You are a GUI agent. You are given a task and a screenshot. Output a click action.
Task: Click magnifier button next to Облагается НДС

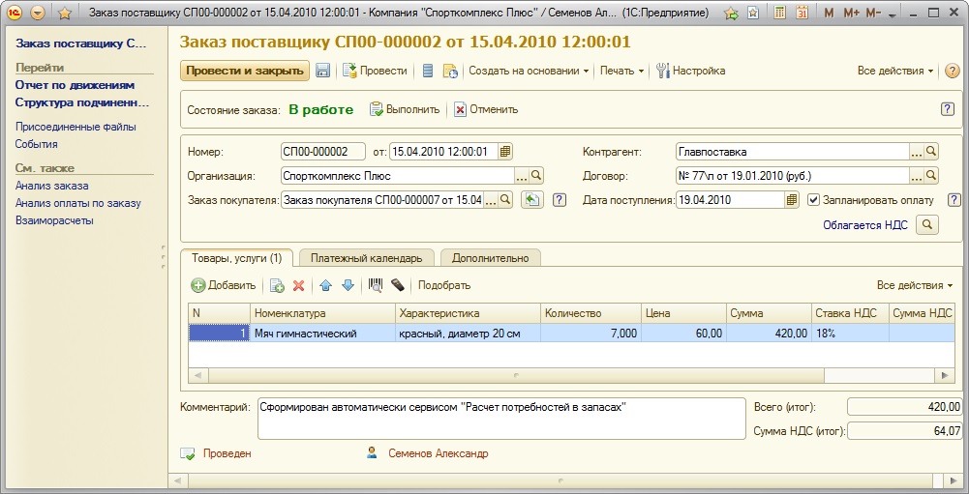click(x=927, y=225)
